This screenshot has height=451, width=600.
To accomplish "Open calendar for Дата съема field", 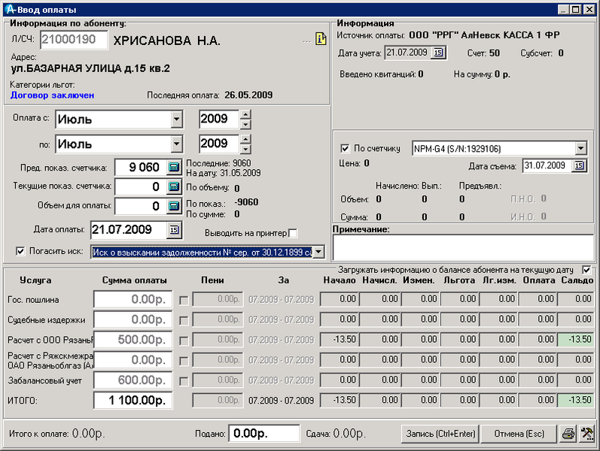I will [579, 166].
